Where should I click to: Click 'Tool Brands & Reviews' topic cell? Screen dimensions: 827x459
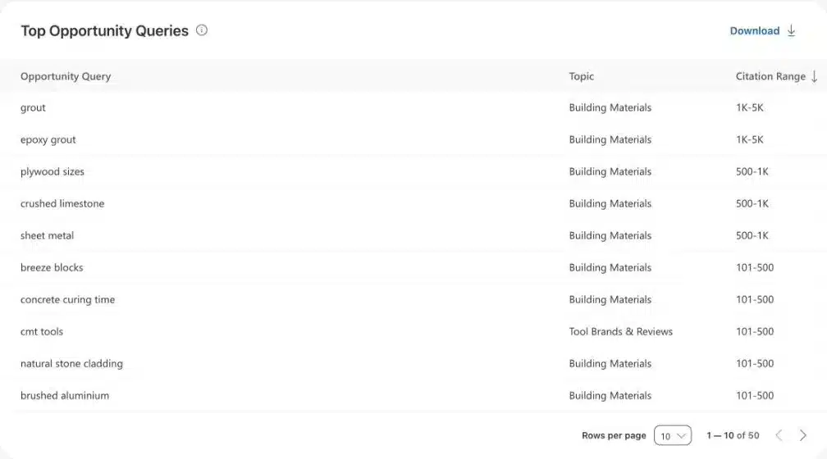pyautogui.click(x=621, y=331)
